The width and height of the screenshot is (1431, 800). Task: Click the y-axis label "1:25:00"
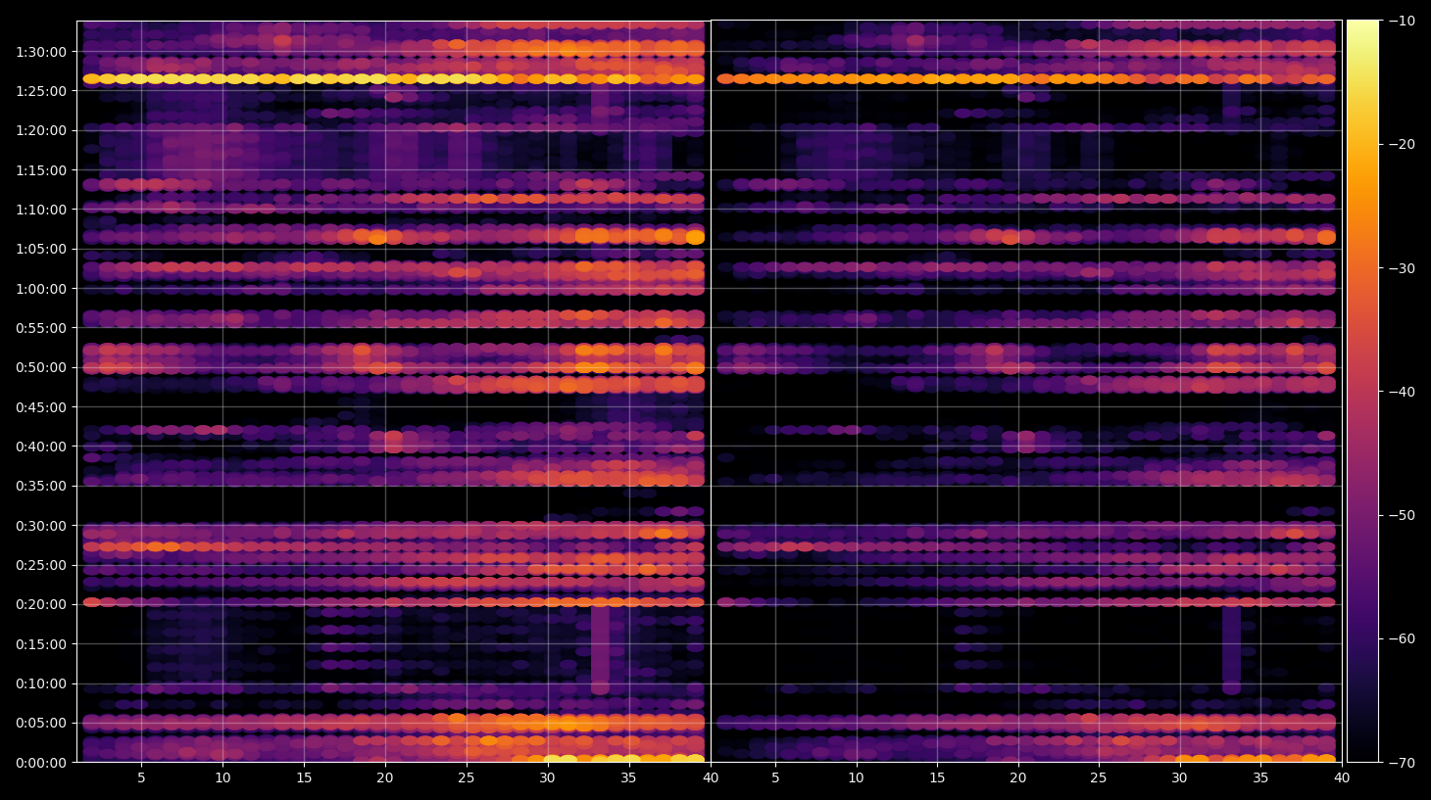click(x=41, y=91)
